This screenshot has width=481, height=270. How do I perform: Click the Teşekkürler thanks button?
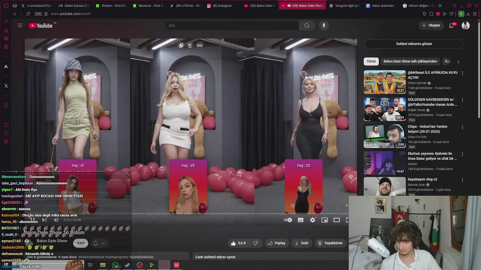click(x=330, y=243)
